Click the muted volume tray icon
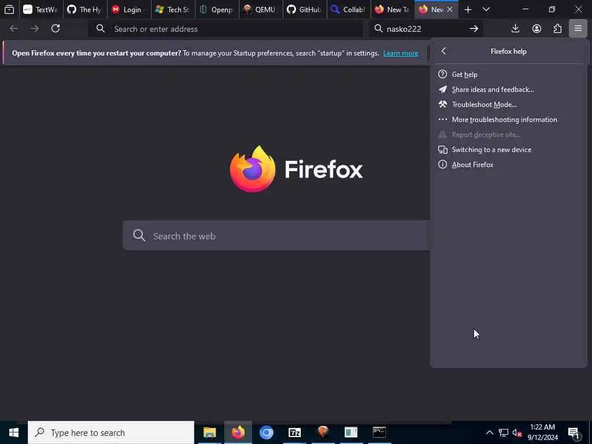592x444 pixels. click(517, 432)
